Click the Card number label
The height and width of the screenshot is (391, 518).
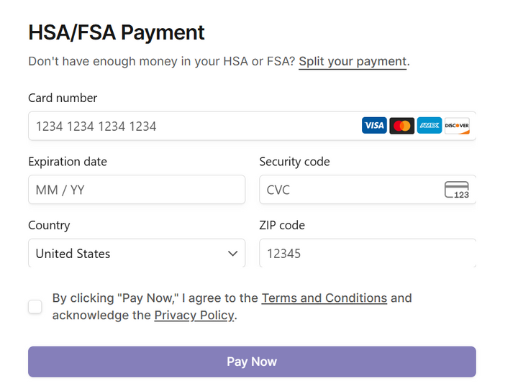tap(63, 98)
